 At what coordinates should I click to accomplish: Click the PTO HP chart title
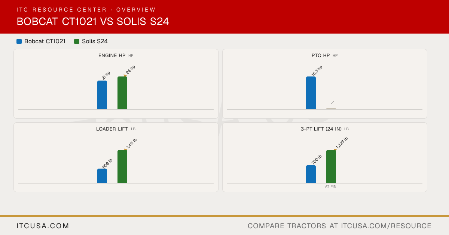tap(321, 55)
